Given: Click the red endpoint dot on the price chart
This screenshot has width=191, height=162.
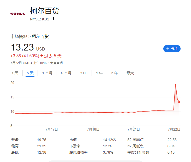Looking at the screenshot, I should coord(179,102).
